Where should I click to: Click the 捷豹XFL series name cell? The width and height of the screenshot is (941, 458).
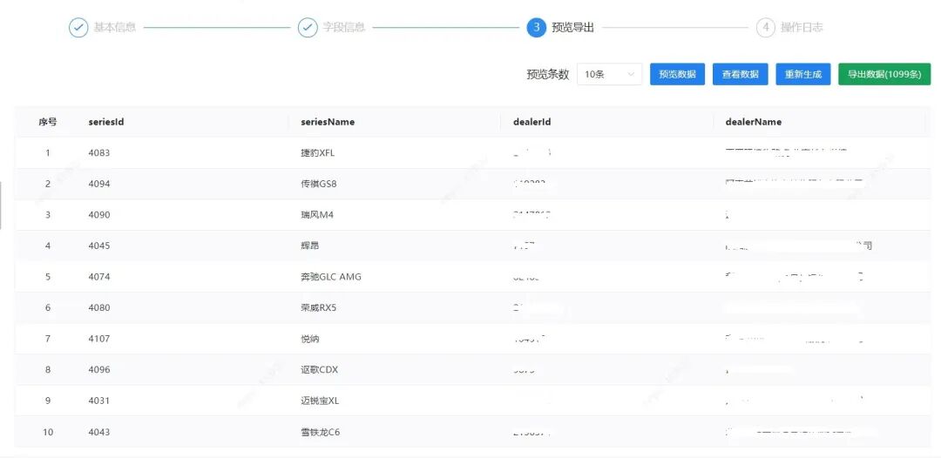click(x=318, y=153)
